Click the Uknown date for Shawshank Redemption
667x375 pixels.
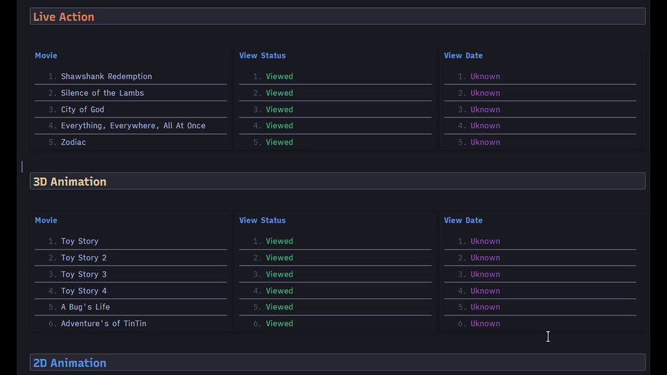point(485,76)
